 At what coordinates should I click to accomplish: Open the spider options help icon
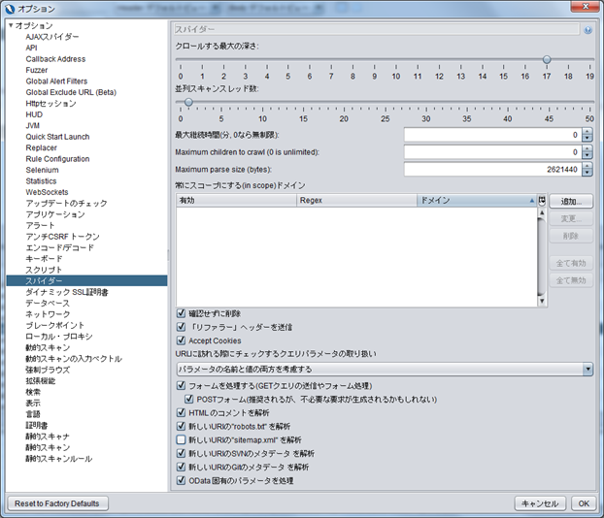(x=587, y=30)
